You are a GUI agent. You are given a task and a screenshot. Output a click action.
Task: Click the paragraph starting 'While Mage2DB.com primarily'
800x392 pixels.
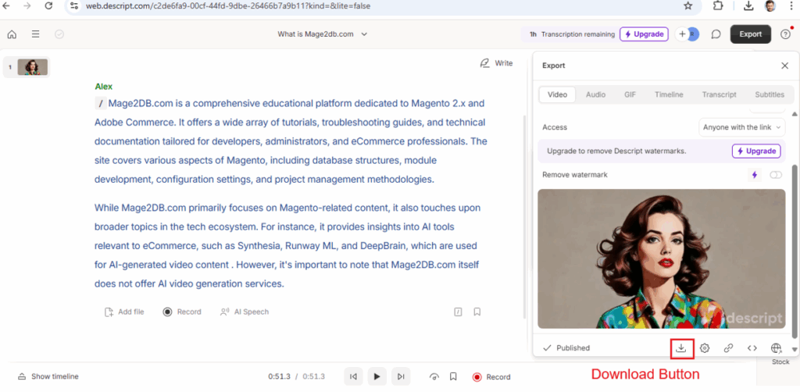click(x=287, y=246)
